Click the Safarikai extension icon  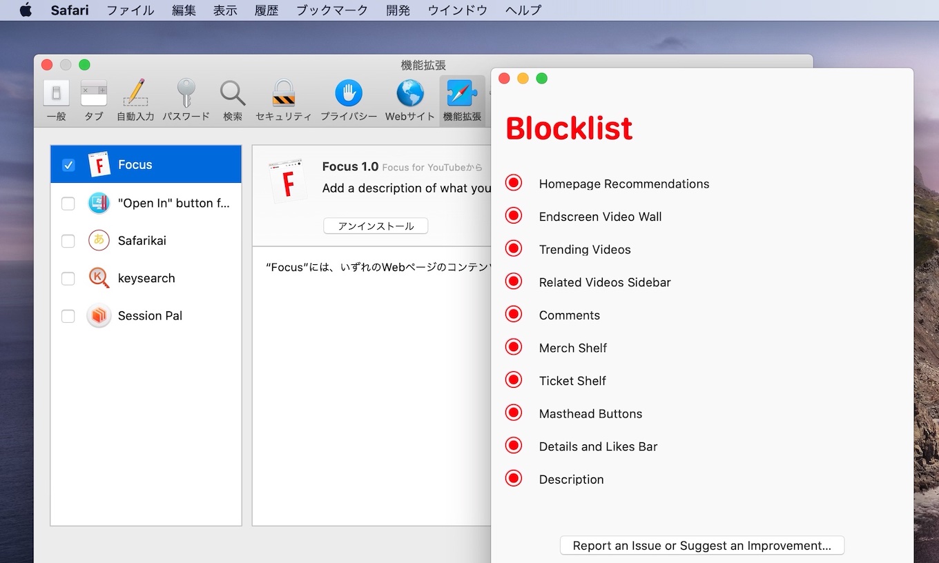[99, 241]
